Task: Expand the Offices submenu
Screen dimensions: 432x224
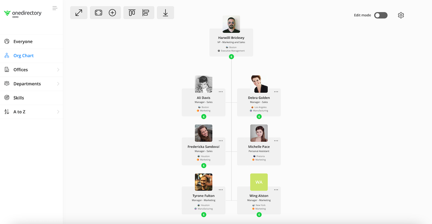Action: coord(58,70)
